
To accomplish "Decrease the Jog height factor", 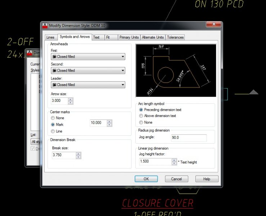I will coord(174,163).
